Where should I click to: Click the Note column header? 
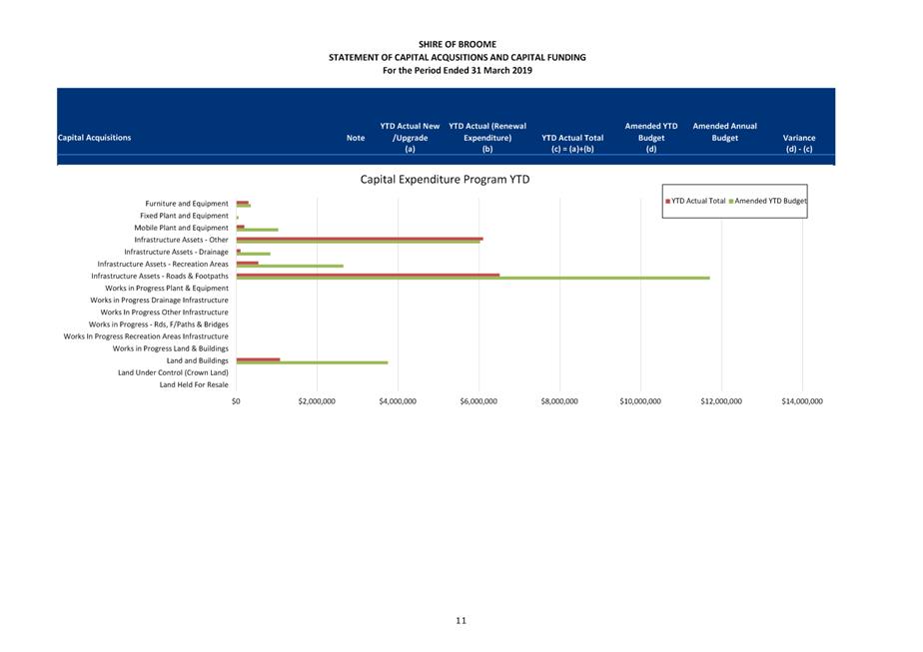(355, 138)
